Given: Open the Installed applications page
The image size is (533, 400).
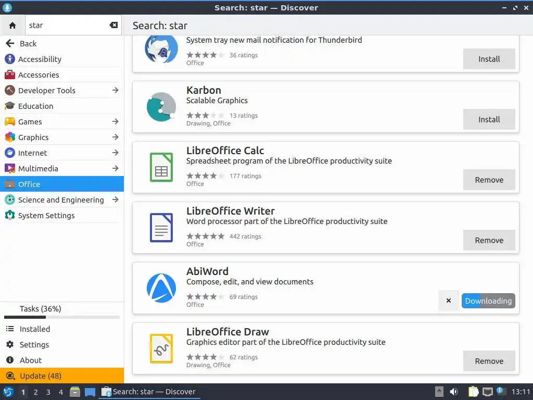Looking at the screenshot, I should (x=62, y=329).
